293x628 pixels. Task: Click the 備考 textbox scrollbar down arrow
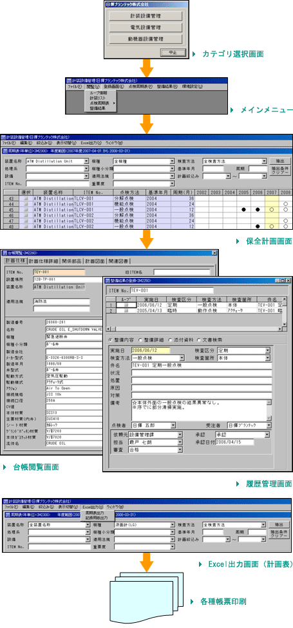point(269,417)
